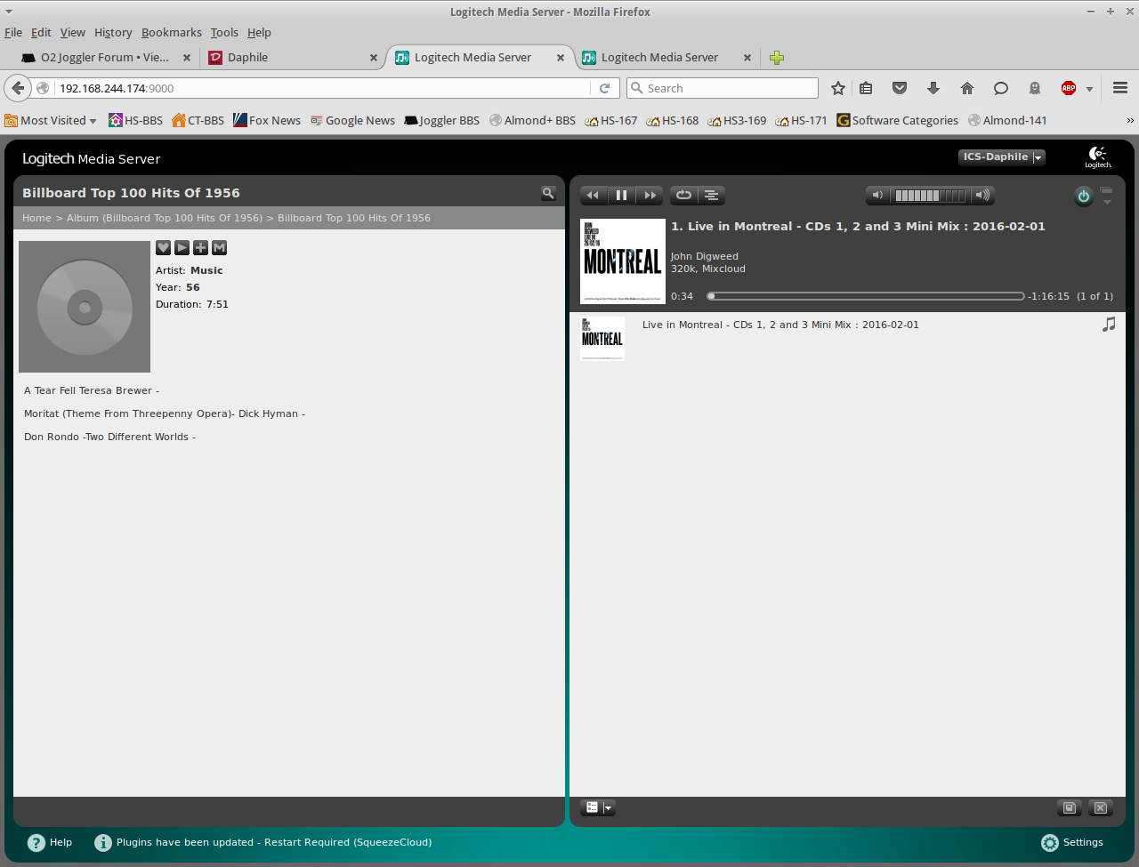The height and width of the screenshot is (867, 1139).
Task: Set volume on the segmented volume bar
Action: [x=930, y=196]
